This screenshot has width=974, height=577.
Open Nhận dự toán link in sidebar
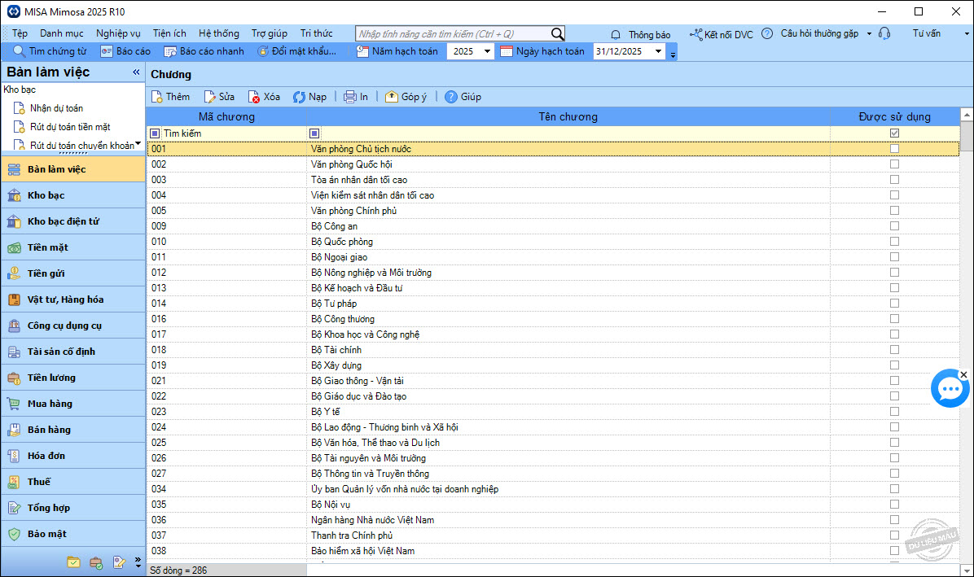click(56, 108)
